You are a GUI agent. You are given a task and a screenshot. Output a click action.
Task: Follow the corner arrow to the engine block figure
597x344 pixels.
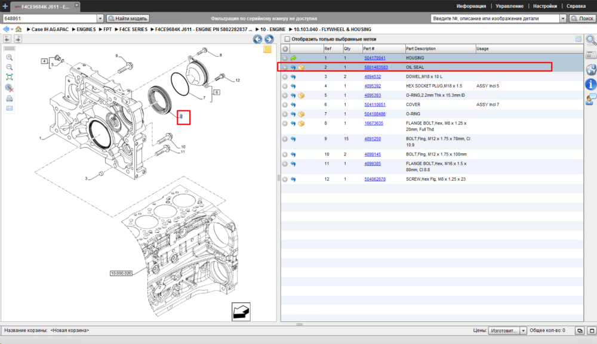point(241,312)
